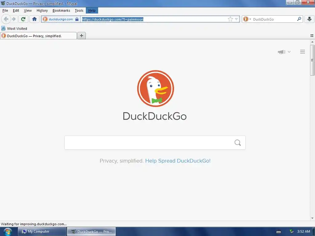Go back with the back arrow button
Screen dimensions: 315x236
tap(6, 19)
